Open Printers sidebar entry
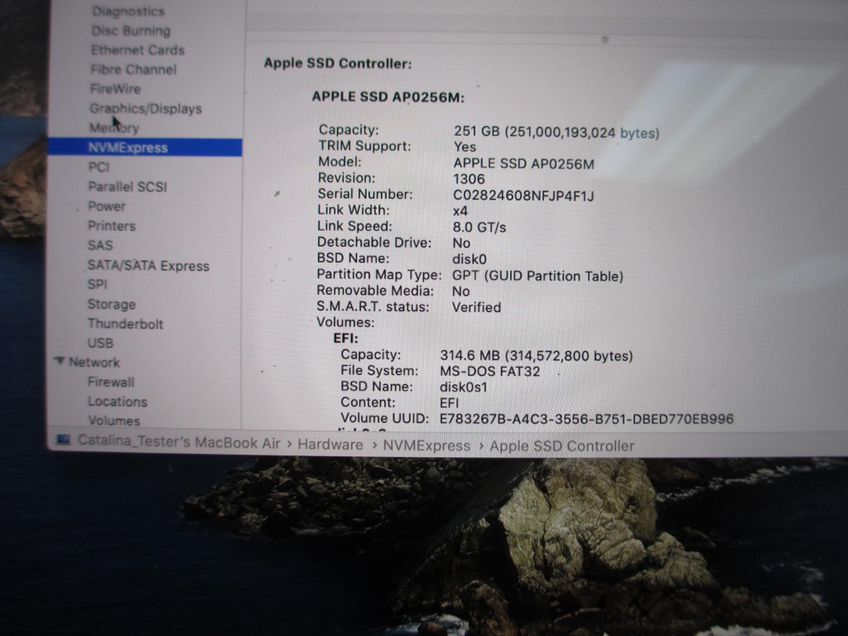 [x=112, y=226]
